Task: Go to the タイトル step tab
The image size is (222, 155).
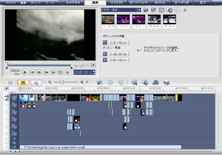Action: coord(160,3)
